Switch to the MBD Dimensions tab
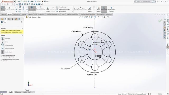Image resolution: width=169 pixels, height=95 pixels. 39,14
